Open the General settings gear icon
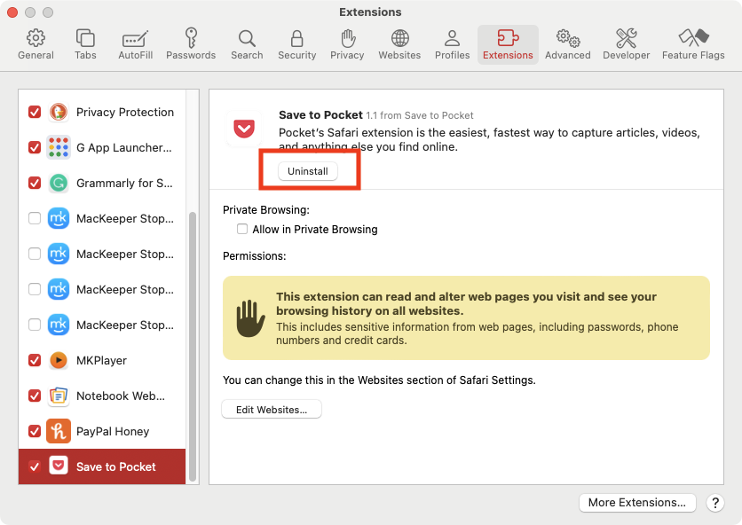The height and width of the screenshot is (525, 742). [36, 38]
